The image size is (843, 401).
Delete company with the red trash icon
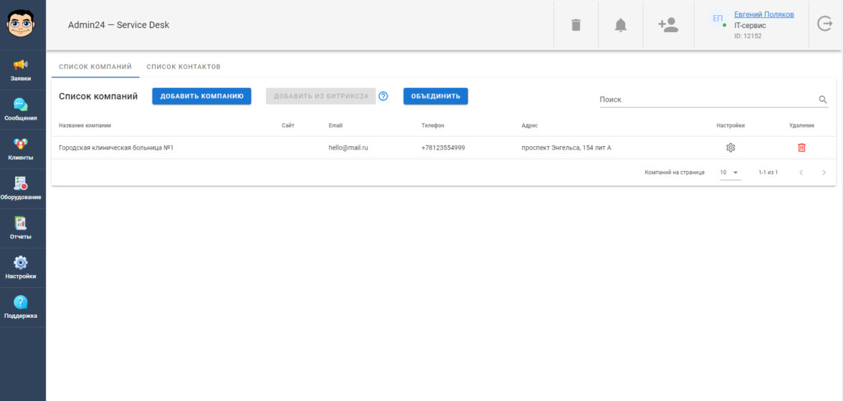[801, 148]
